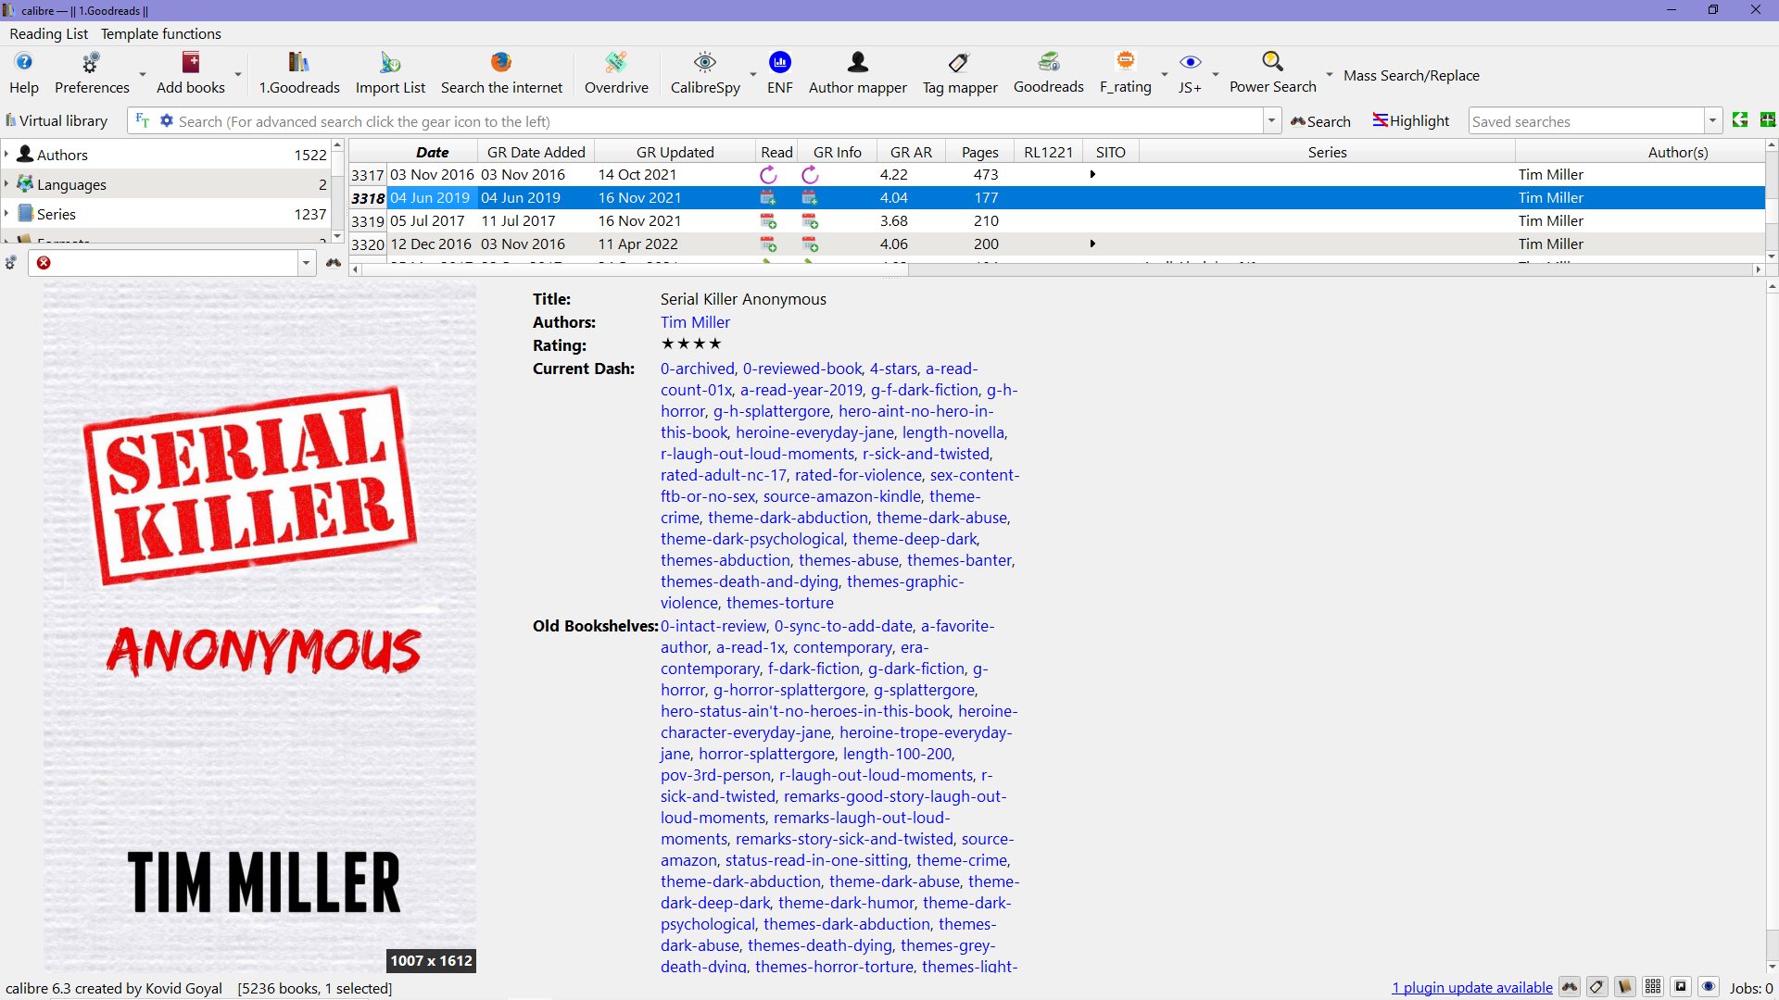The image size is (1779, 1000).
Task: Open Add books dropdown arrow
Action: coord(238,74)
